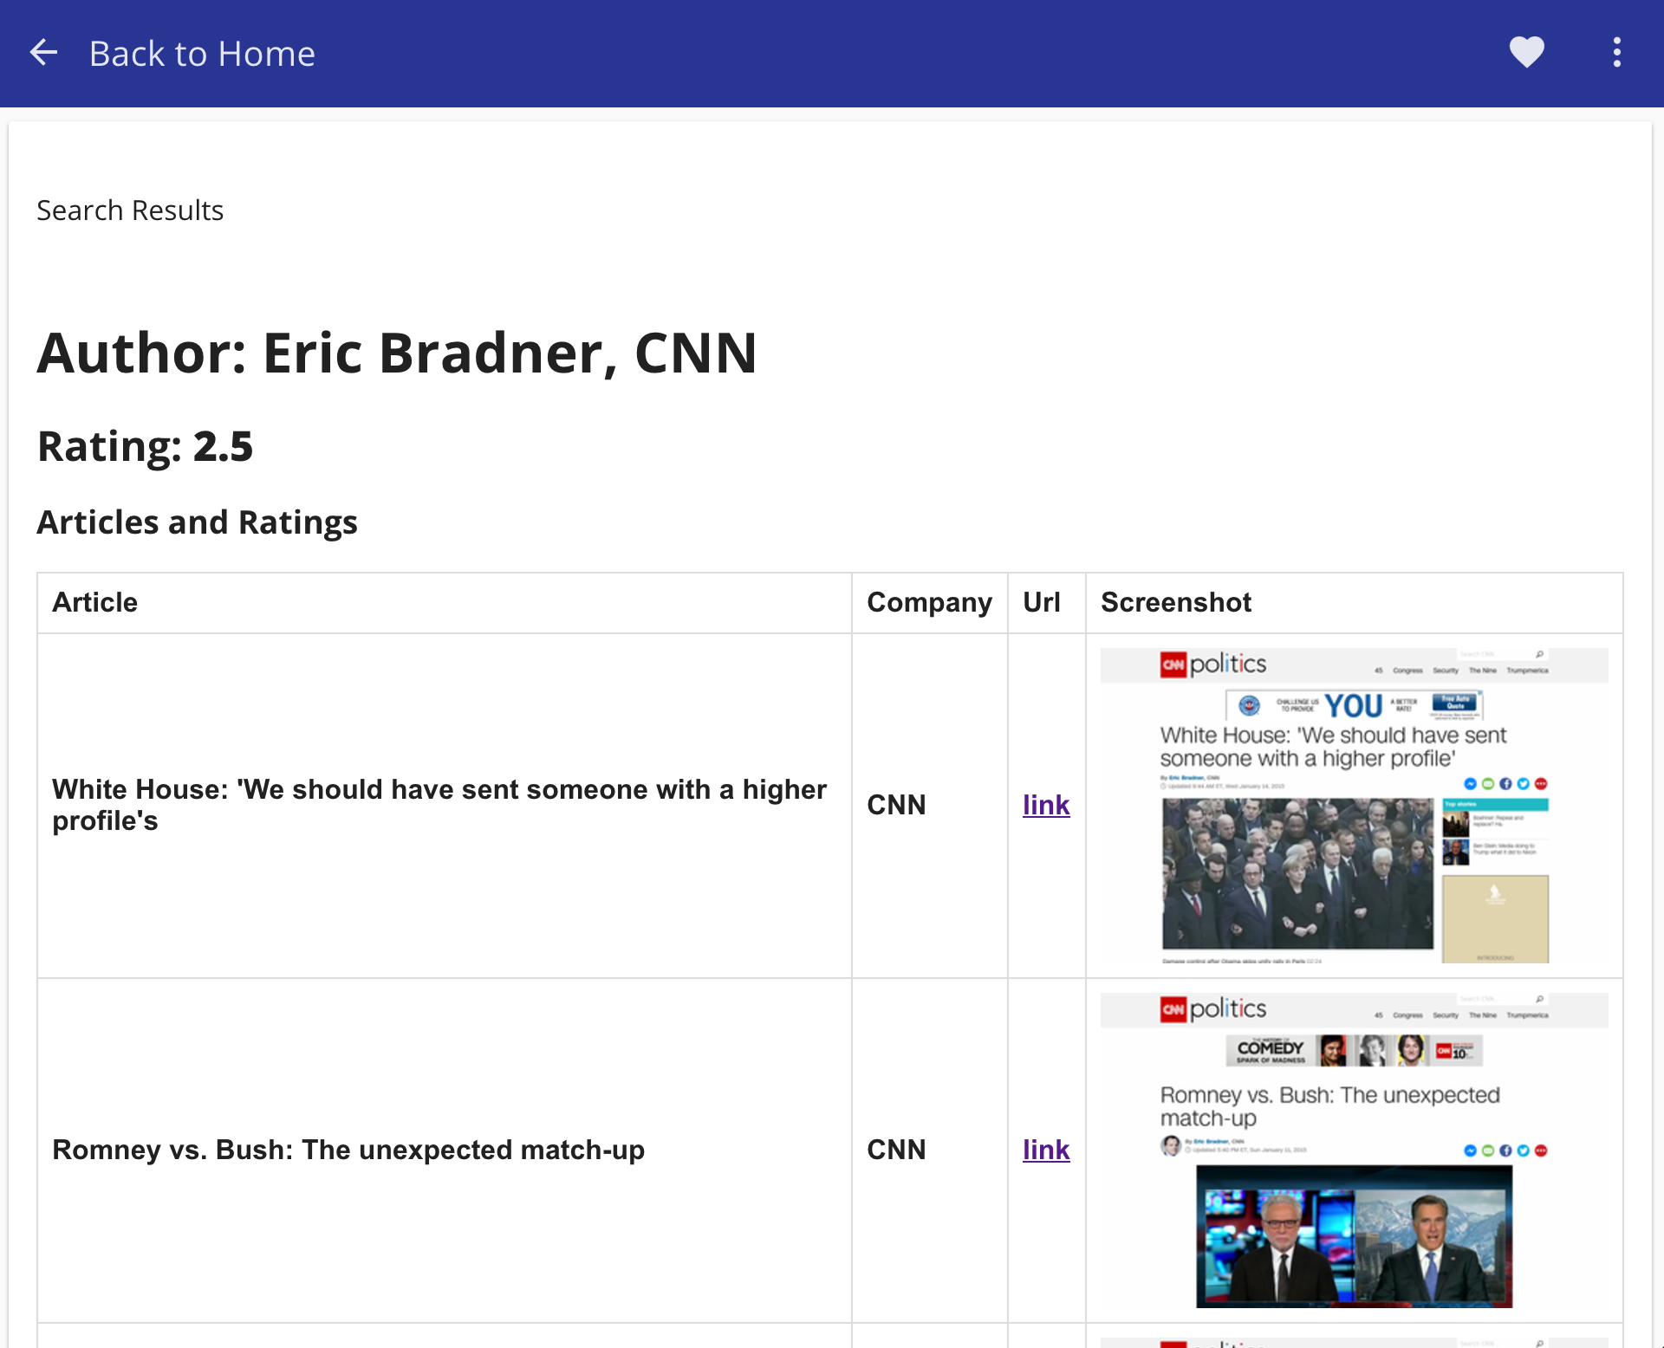Screen dimensions: 1664x1348
Task: Click the 'Rating: 2.5' text
Action: (145, 447)
